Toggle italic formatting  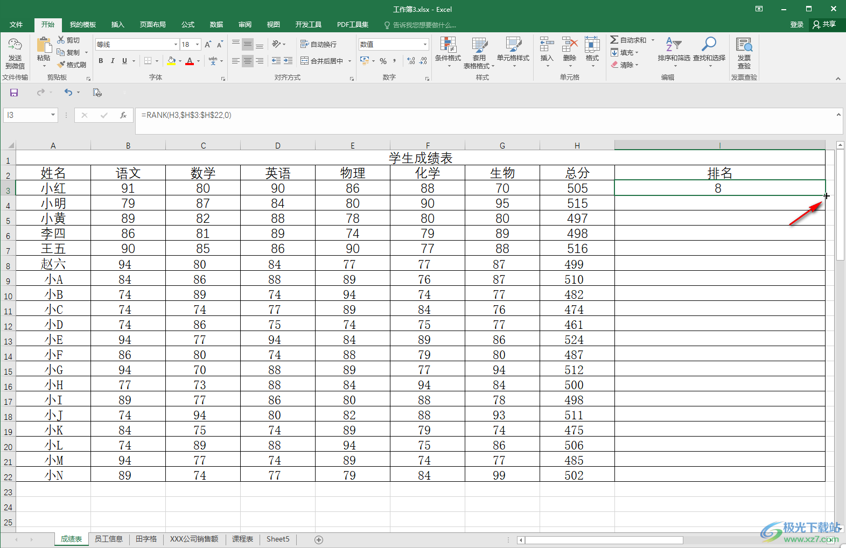pyautogui.click(x=113, y=61)
